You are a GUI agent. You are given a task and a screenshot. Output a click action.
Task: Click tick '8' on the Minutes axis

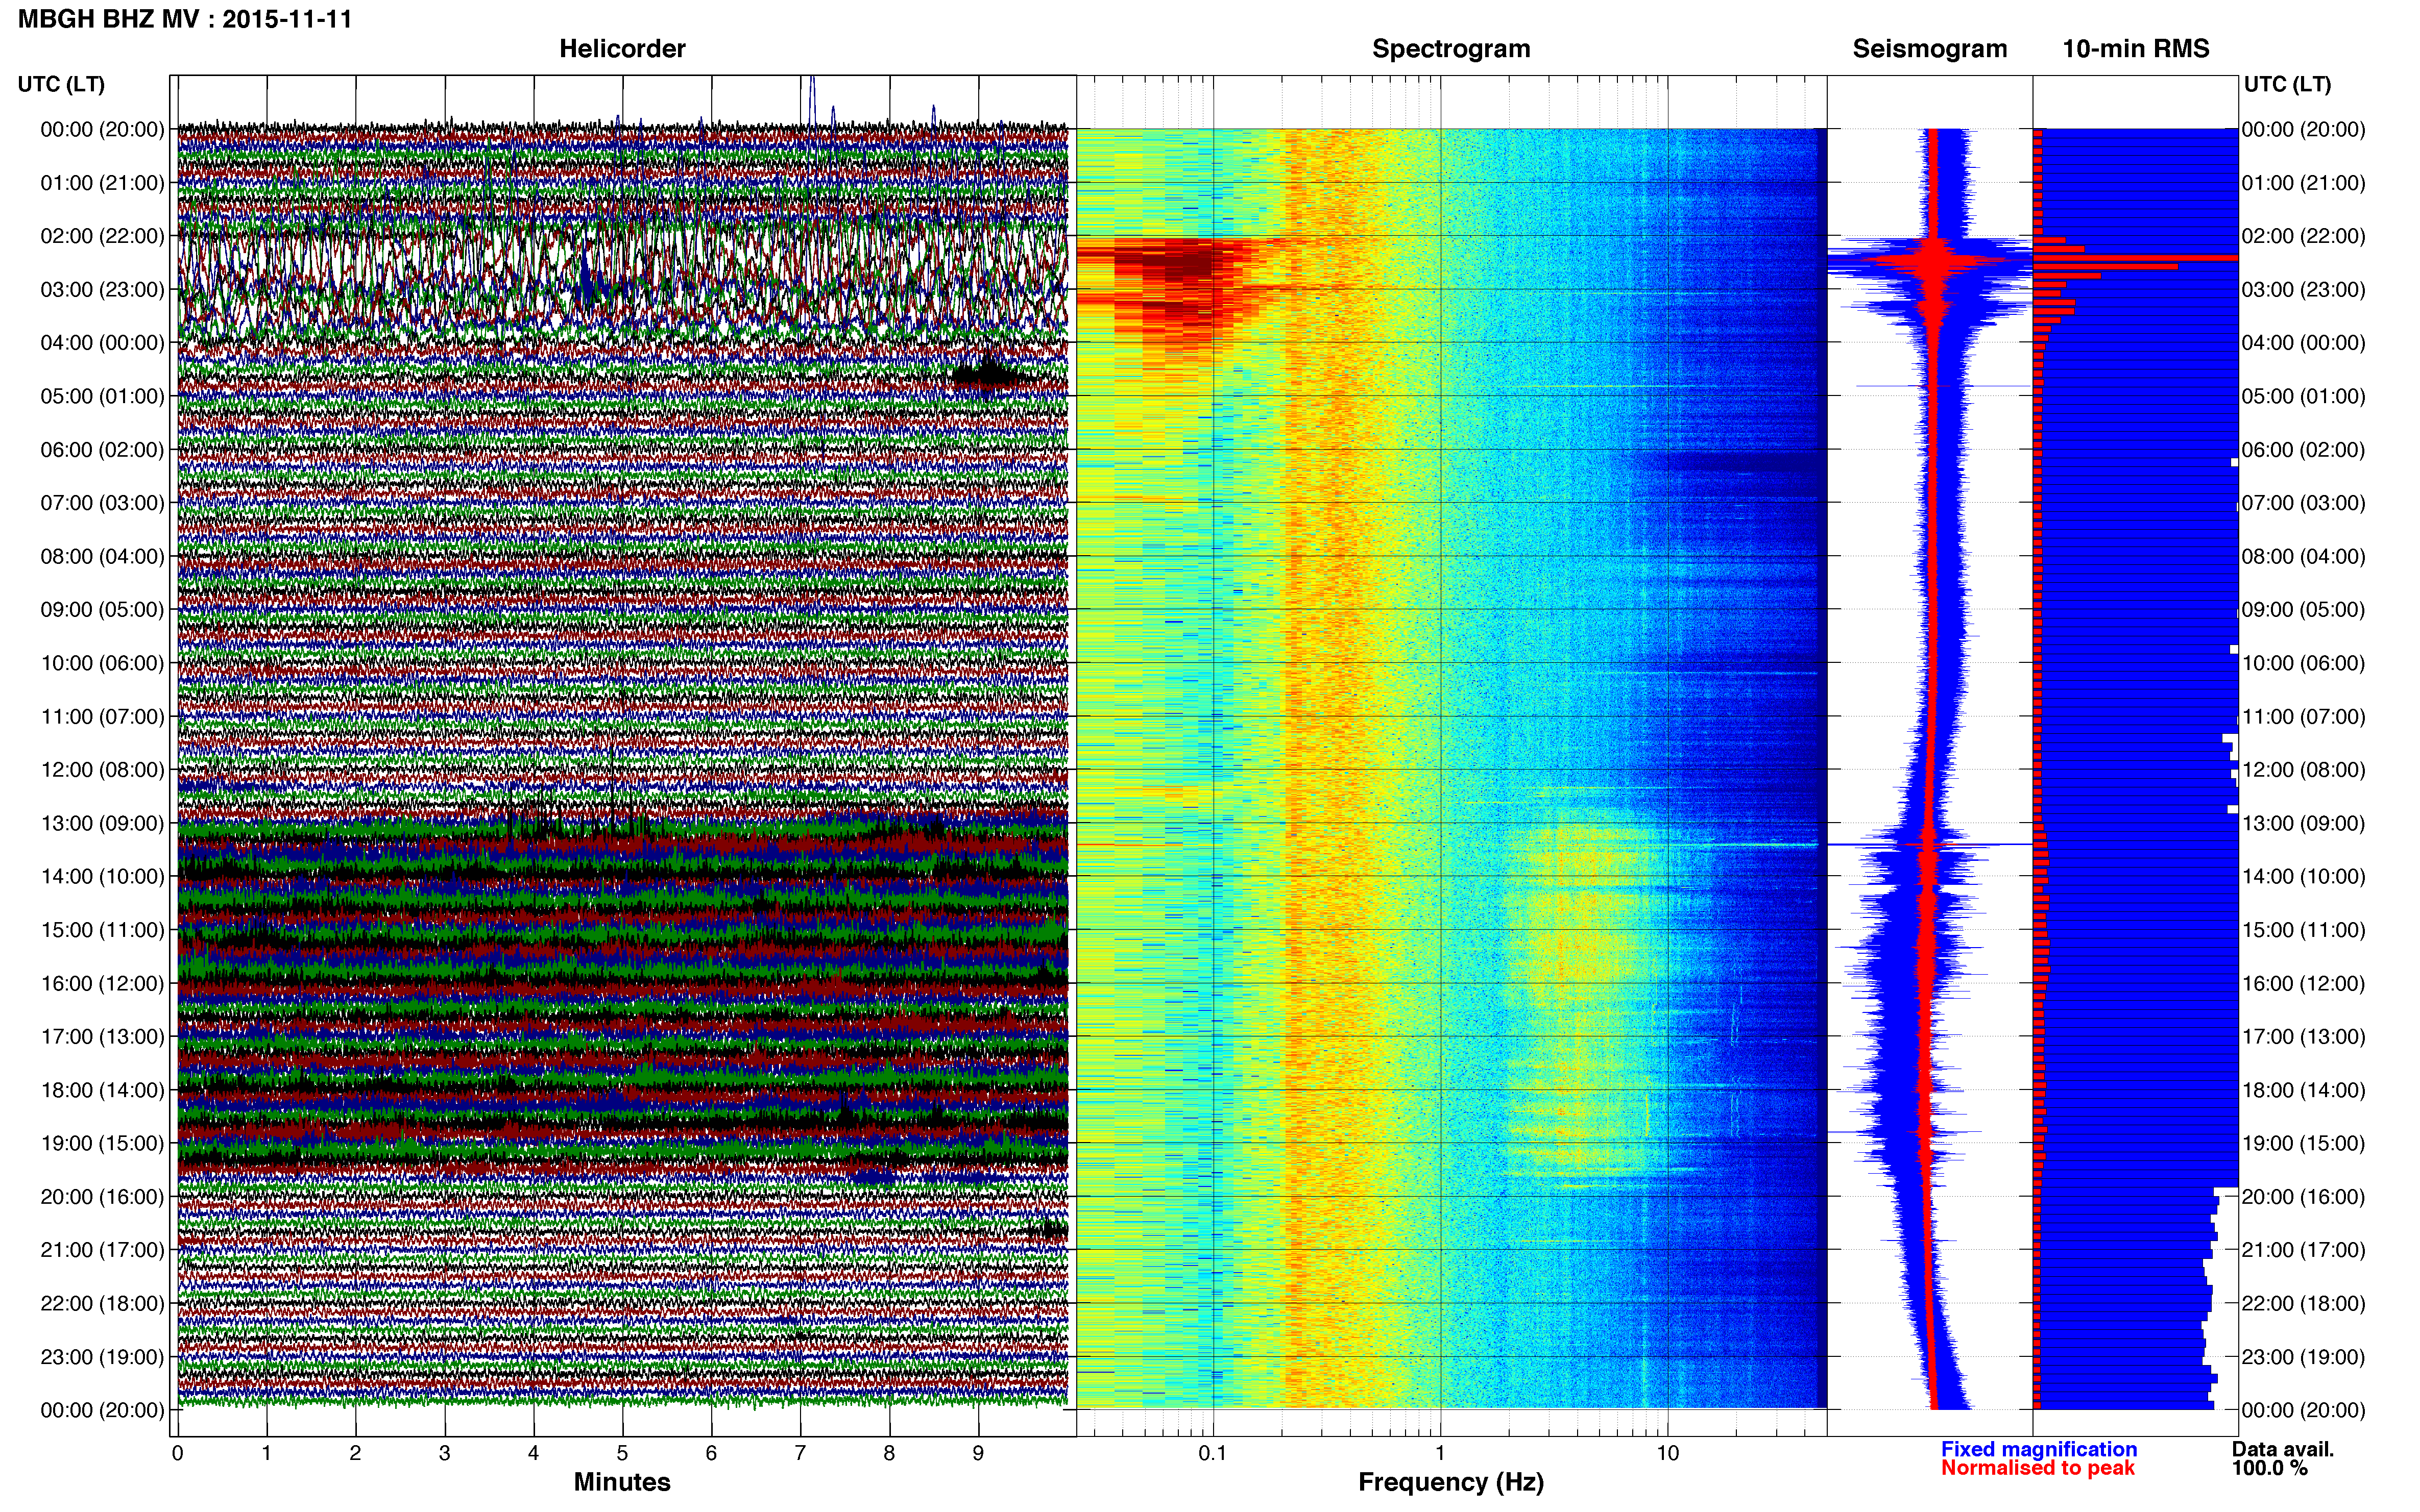point(889,1453)
